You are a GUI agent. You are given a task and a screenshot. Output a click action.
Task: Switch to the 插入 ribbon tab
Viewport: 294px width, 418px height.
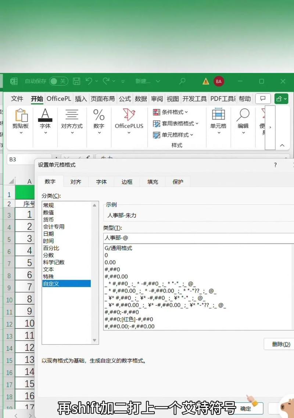pos(81,99)
